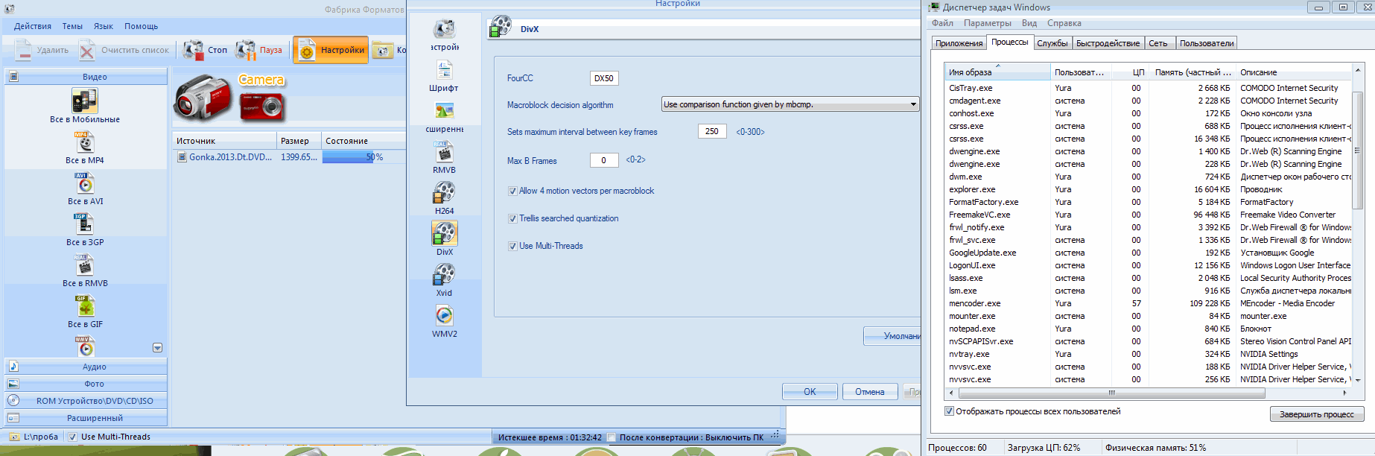Click the Пауза toolbar button
Viewport: 1375px width, 456px height.
[258, 50]
